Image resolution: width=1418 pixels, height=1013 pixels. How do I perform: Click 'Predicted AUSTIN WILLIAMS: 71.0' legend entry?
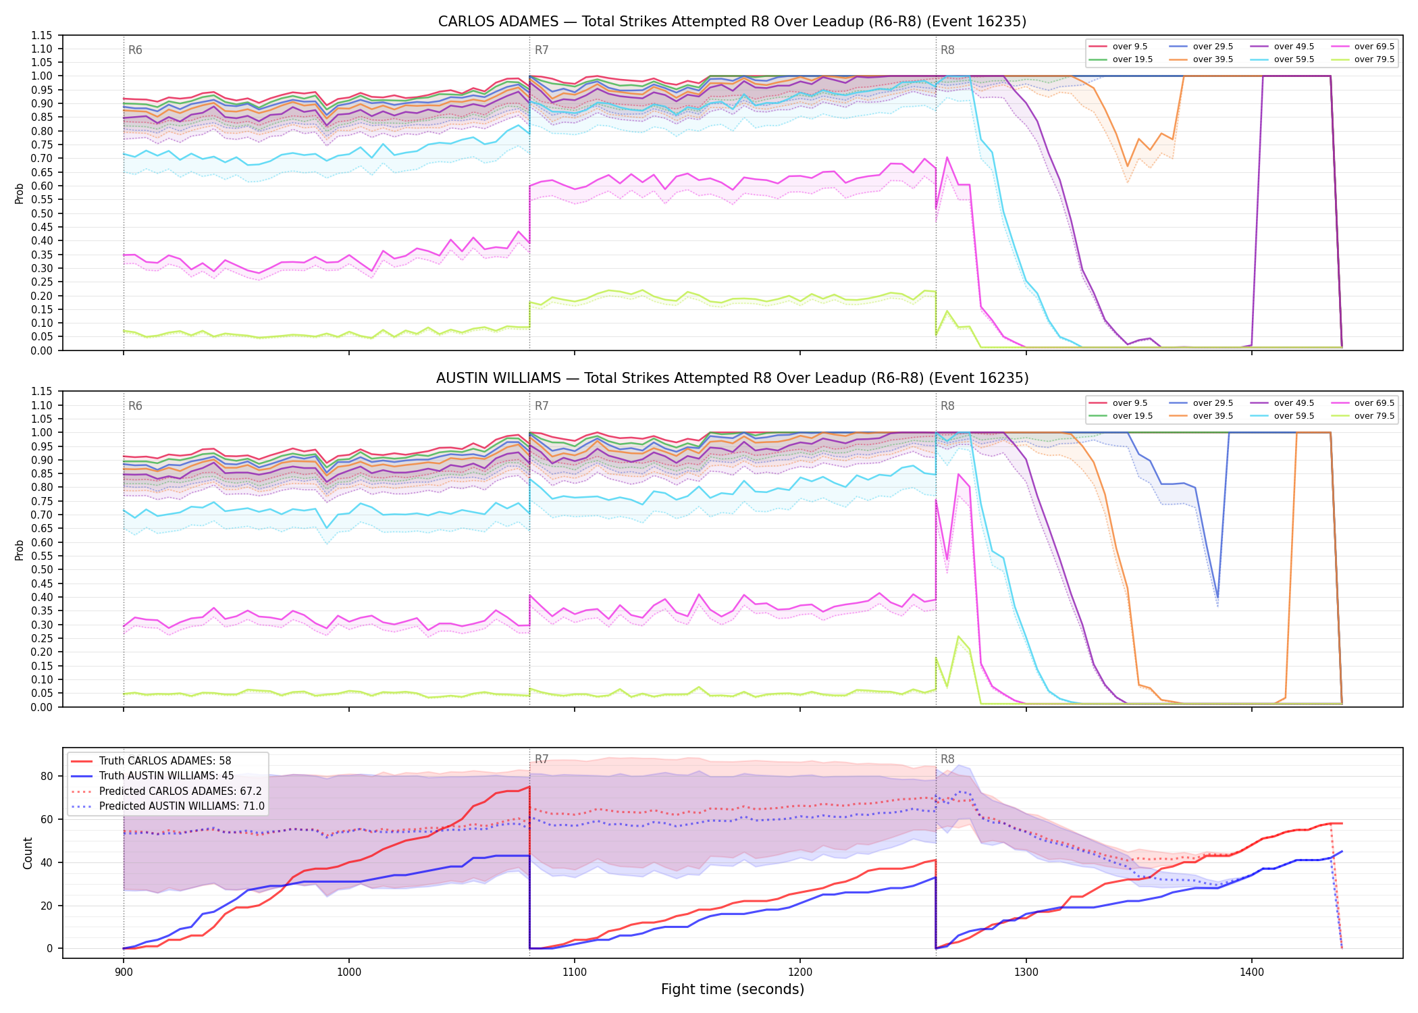tap(167, 806)
